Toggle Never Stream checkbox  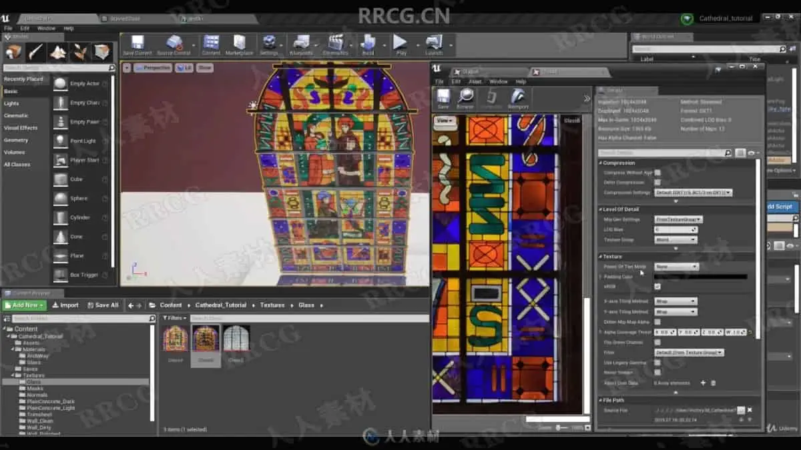(657, 373)
